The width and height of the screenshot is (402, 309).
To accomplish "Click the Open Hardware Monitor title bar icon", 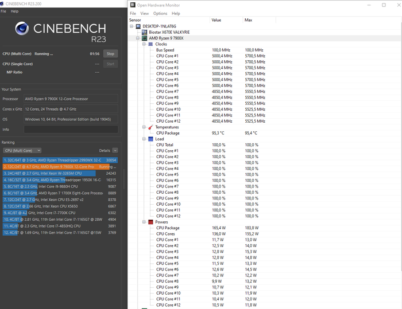I will coord(133,5).
